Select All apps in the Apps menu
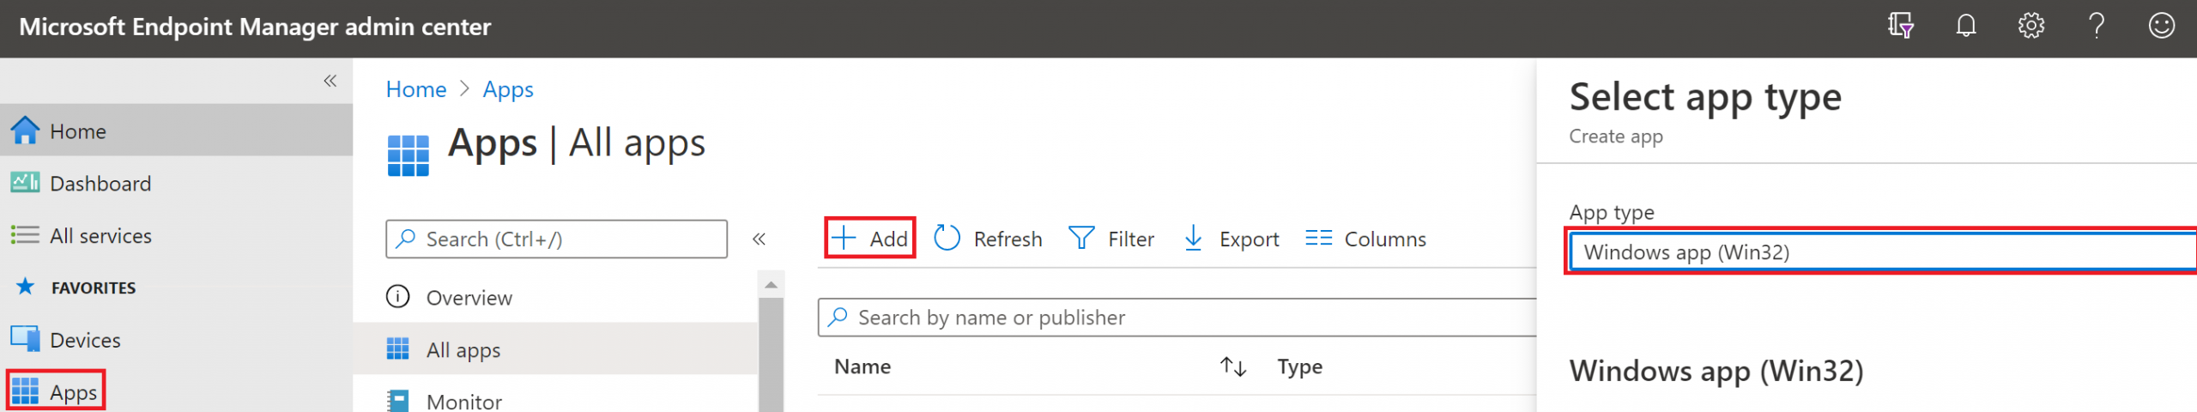This screenshot has height=412, width=2197. tap(556, 349)
